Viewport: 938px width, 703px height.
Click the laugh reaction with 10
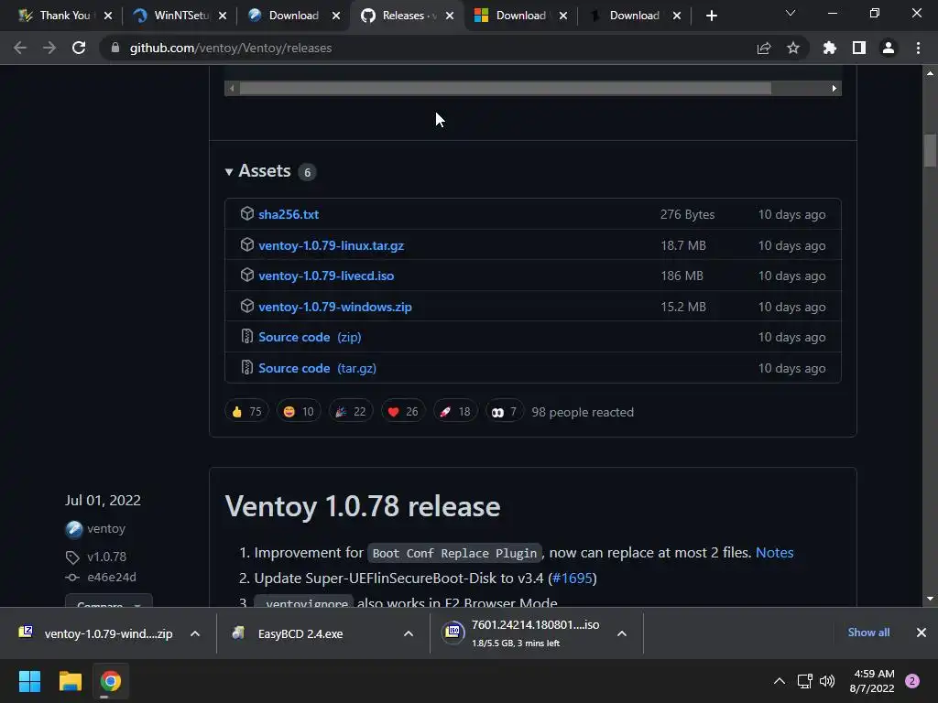pyautogui.click(x=299, y=411)
